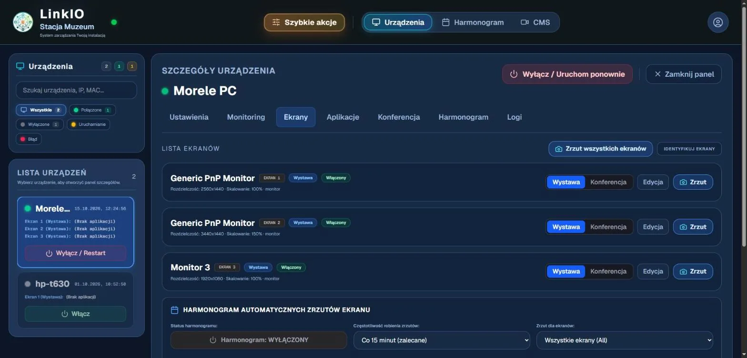Click the calendar icon in top Harmonogram

[446, 22]
